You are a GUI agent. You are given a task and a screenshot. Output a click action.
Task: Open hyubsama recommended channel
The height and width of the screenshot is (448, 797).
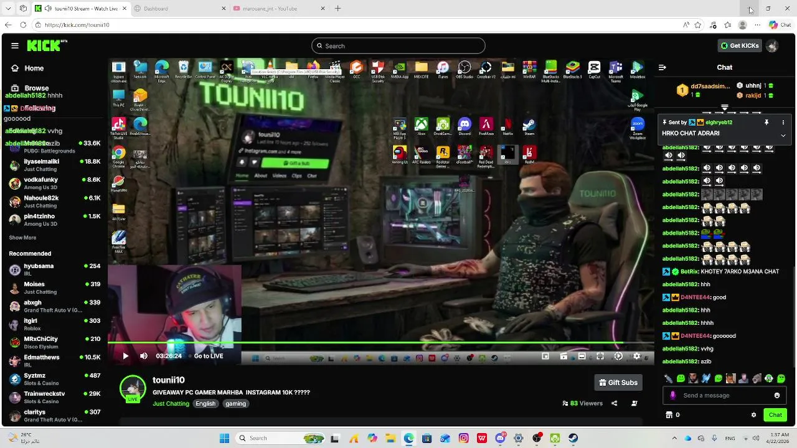(55, 269)
